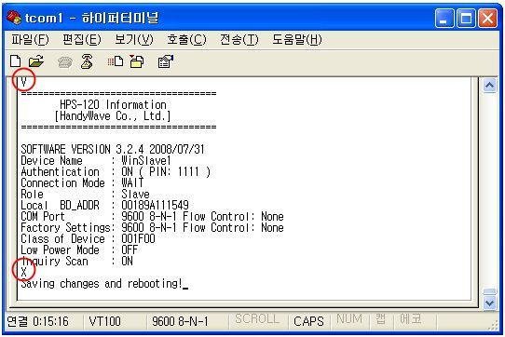Click the typed 'X' command character
Viewport: 505px width, 337px height.
coord(23,273)
